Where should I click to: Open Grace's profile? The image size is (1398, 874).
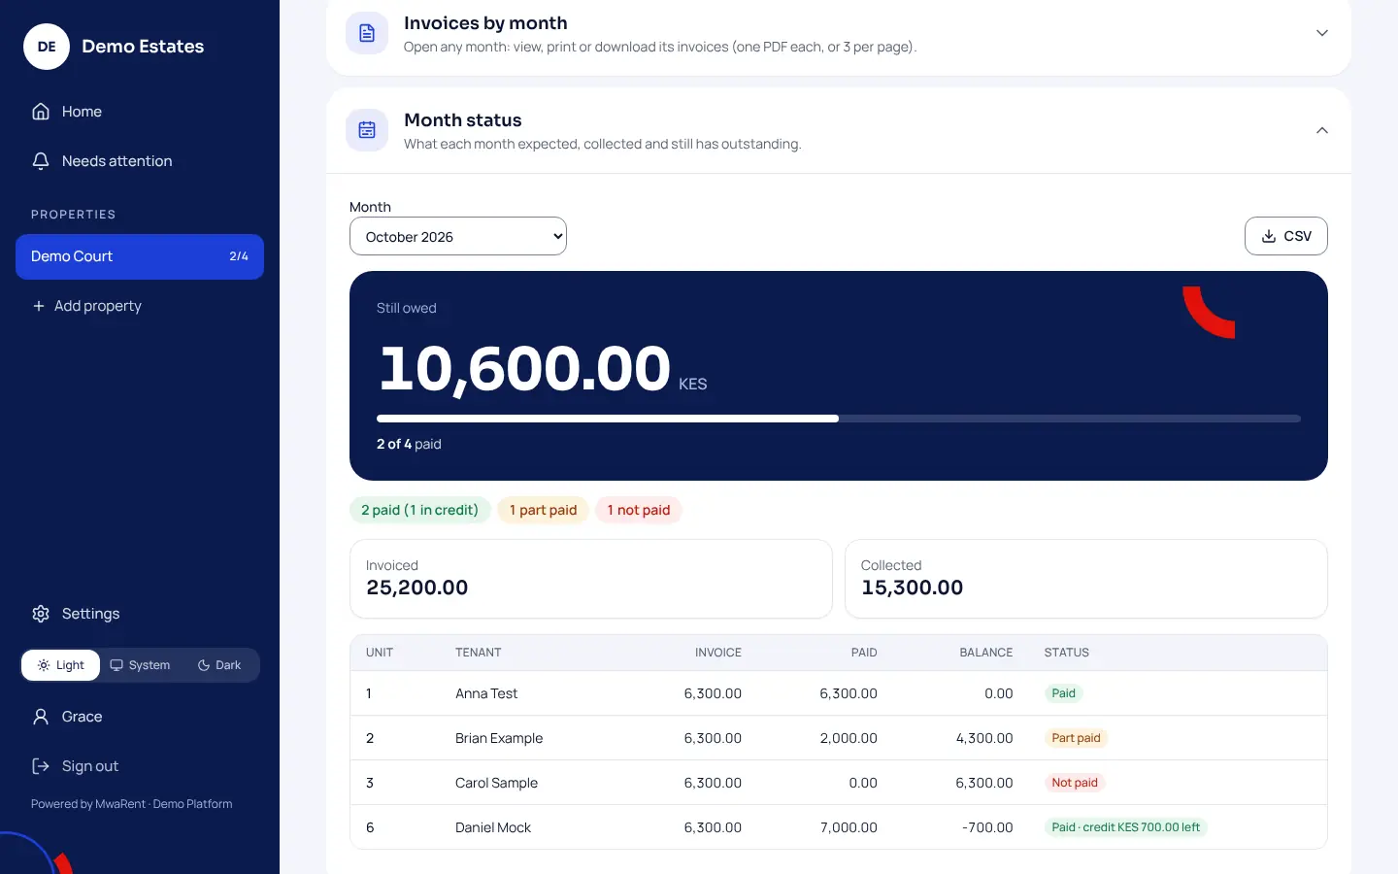point(140,717)
